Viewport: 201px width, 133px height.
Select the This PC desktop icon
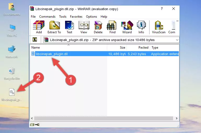click(x=12, y=31)
